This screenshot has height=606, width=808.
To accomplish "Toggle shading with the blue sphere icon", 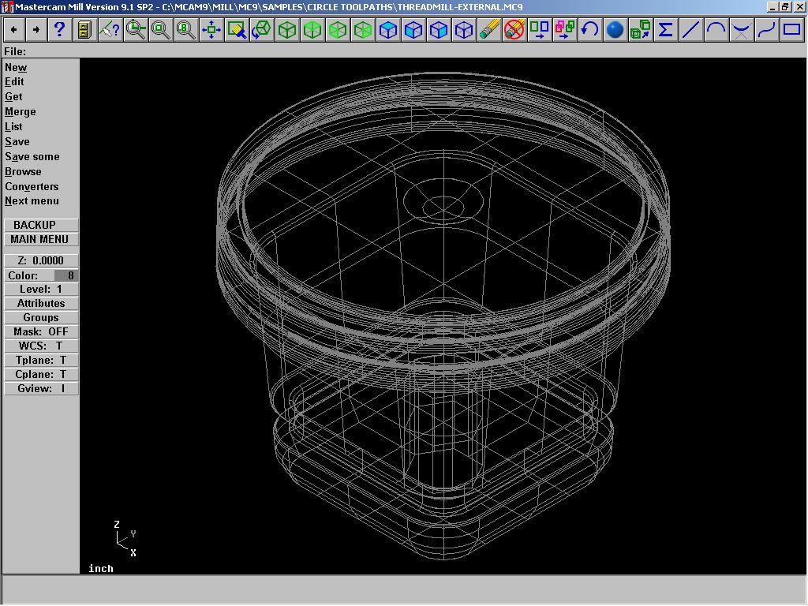I will [615, 30].
